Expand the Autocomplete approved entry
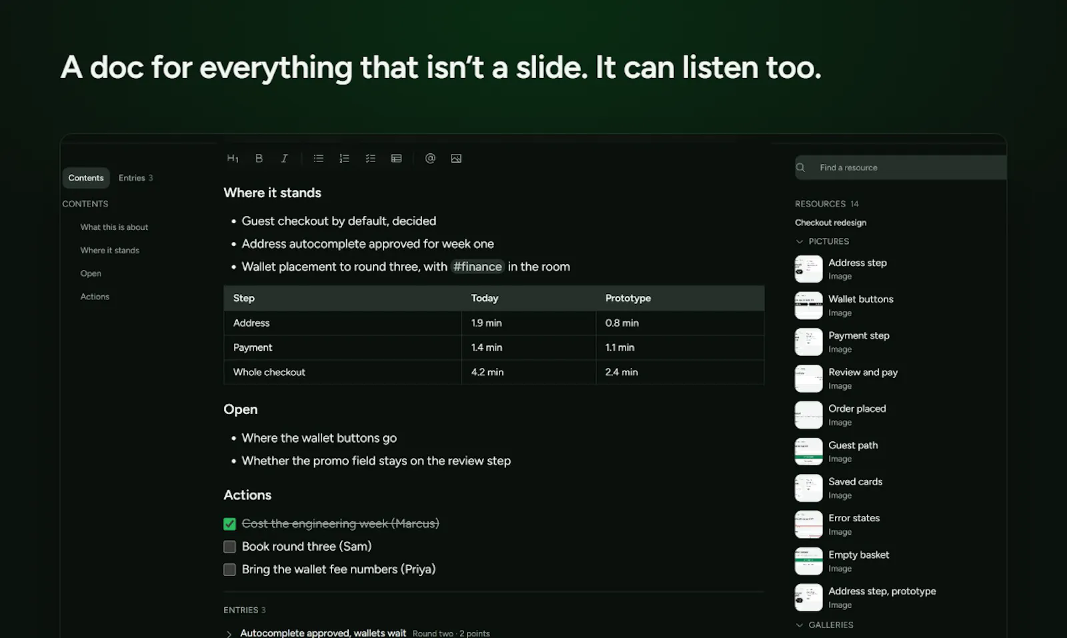Screen dimensions: 1067x638 click(x=229, y=634)
